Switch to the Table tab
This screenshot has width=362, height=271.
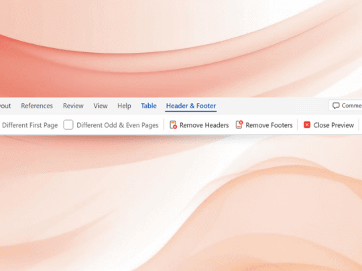click(149, 106)
